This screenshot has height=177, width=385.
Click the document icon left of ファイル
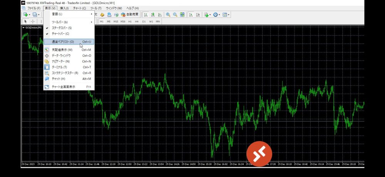tap(23, 8)
